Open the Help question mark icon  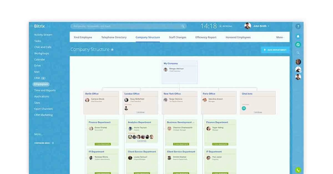(x=298, y=26)
